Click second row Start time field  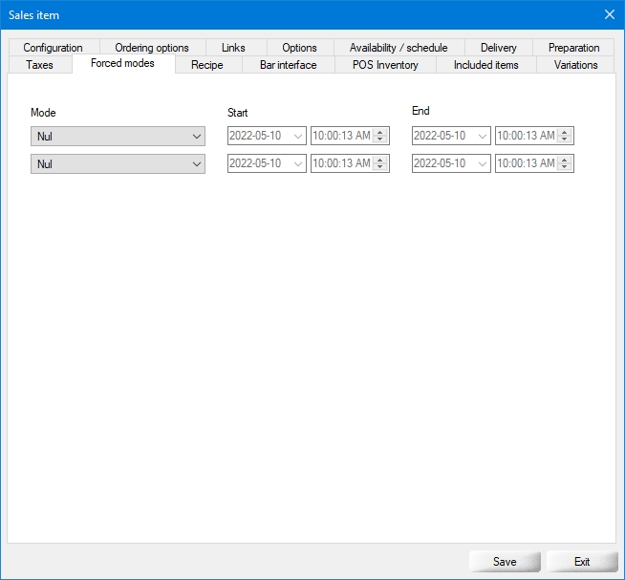click(341, 164)
